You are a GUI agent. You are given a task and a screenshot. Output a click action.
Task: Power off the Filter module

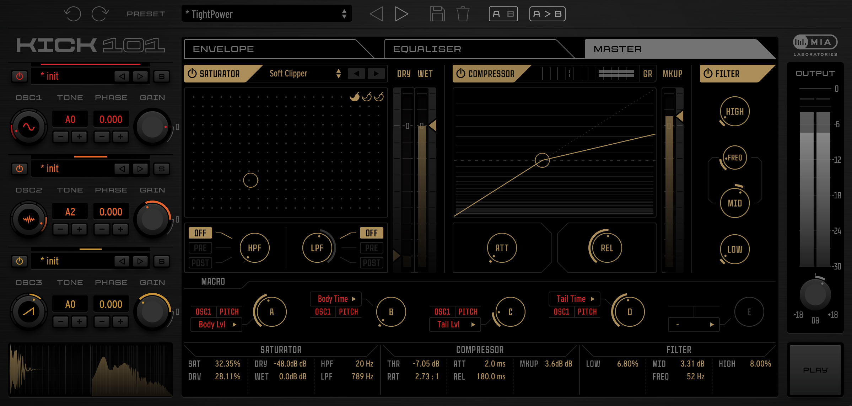click(707, 73)
